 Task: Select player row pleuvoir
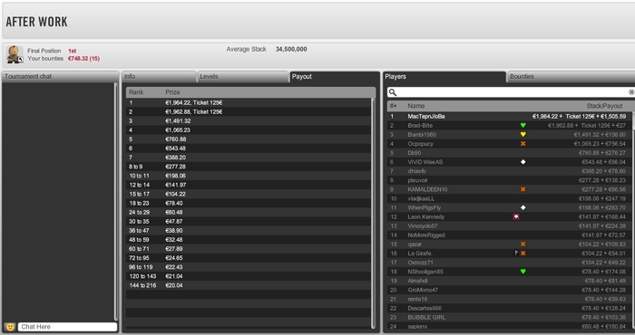(509, 180)
